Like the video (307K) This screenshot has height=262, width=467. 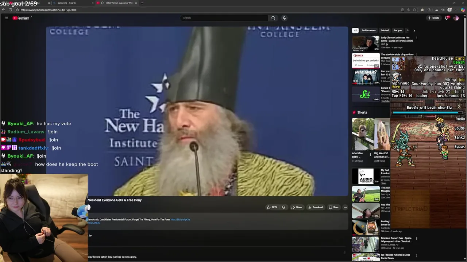pos(272,207)
